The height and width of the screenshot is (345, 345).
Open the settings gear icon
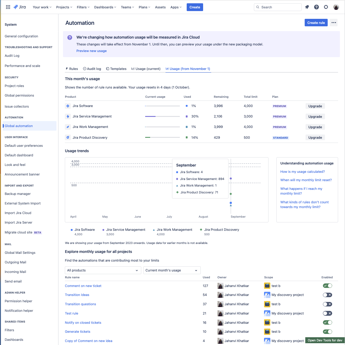point(326,7)
